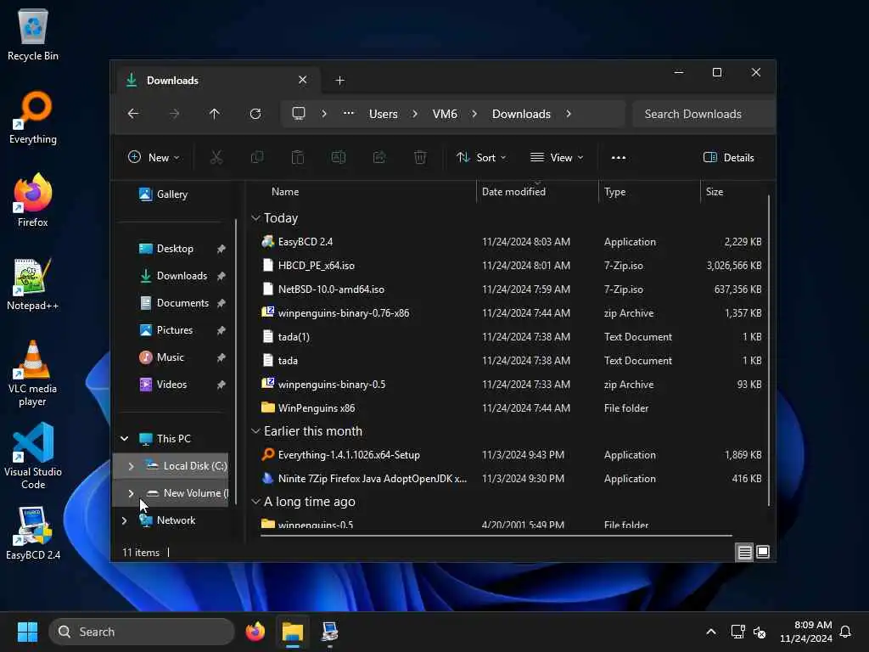Click the Cut scissors icon in toolbar
The image size is (869, 652).
(216, 157)
